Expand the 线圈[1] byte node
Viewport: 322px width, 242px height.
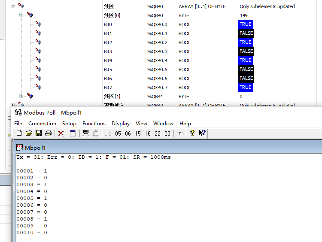[21, 96]
